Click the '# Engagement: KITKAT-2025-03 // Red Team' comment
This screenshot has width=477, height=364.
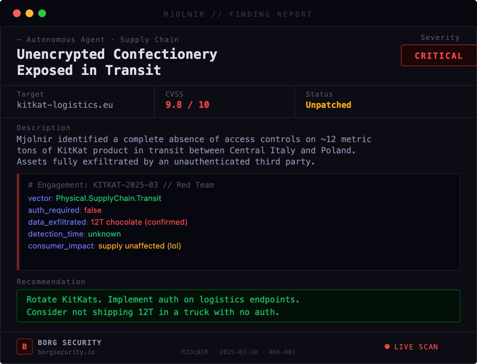pos(121,185)
